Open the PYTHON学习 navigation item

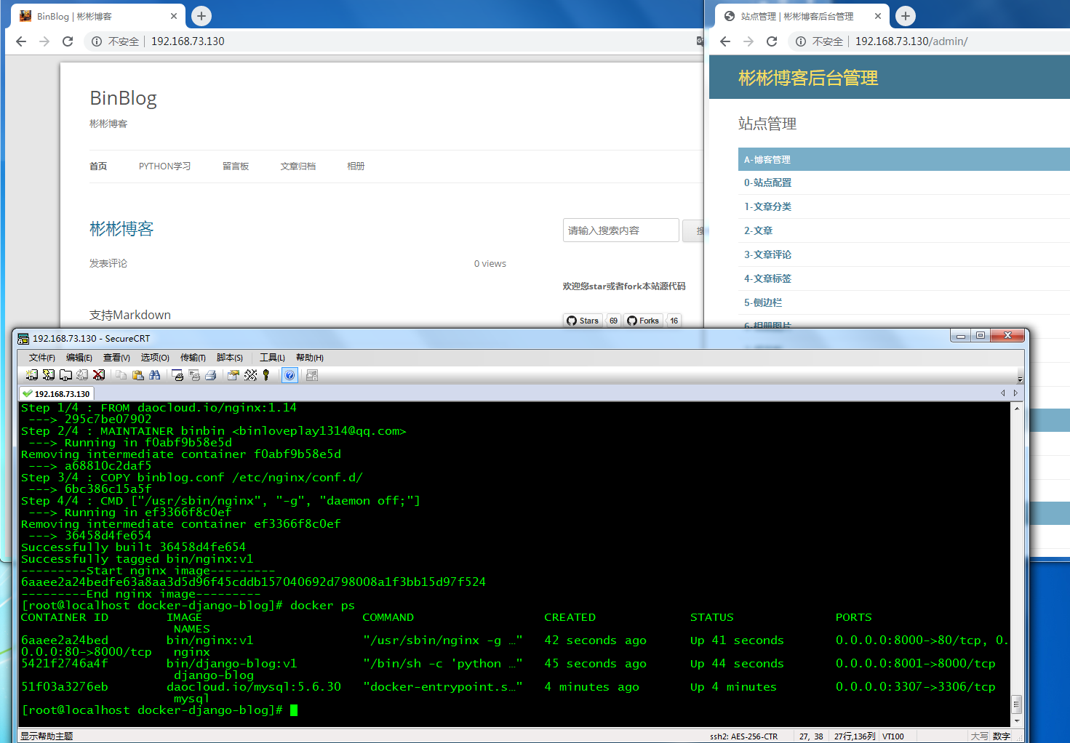[x=164, y=166]
